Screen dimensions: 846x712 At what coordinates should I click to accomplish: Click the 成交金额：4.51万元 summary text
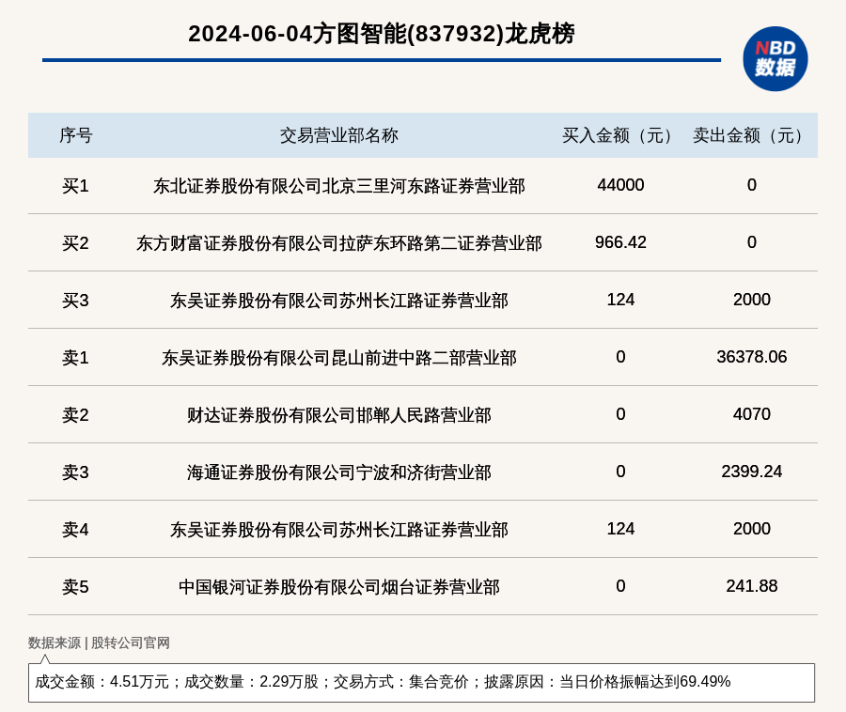102,682
